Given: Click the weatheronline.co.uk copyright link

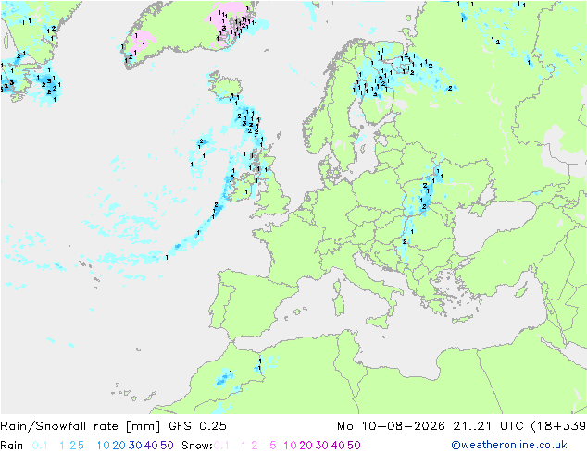Looking at the screenshot, I should coord(509,445).
